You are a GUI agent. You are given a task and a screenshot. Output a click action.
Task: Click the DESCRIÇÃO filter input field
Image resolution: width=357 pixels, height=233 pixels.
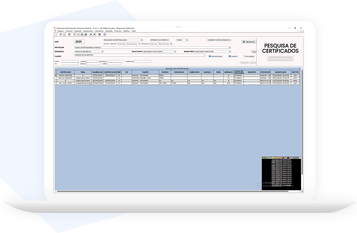tap(115, 61)
